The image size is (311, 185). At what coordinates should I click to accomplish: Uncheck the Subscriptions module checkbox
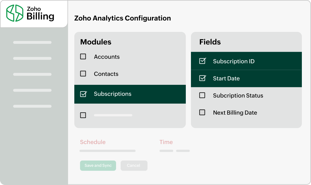click(83, 94)
